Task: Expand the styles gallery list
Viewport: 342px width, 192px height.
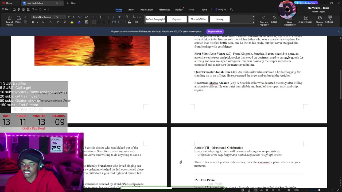Action: click(253, 22)
